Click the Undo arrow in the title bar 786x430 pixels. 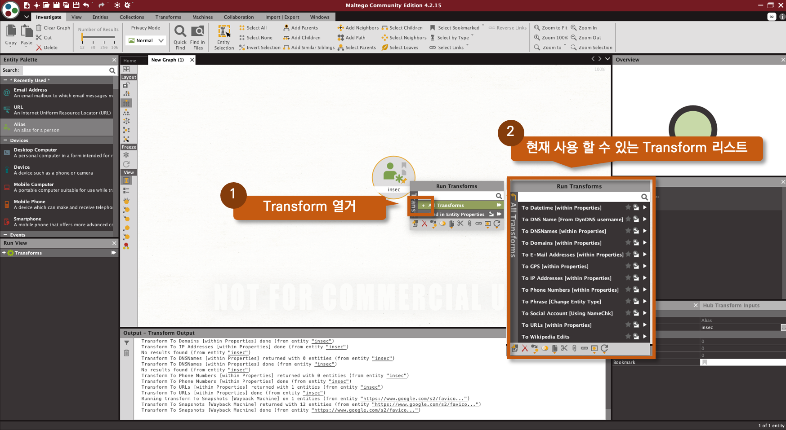tap(86, 5)
